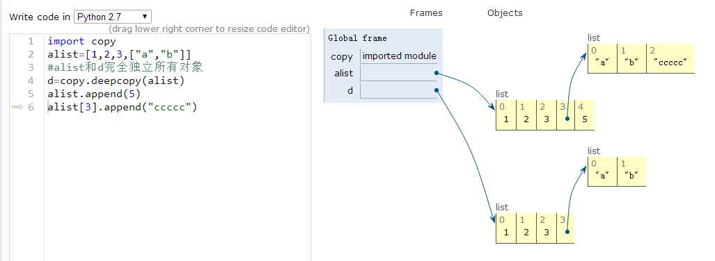This screenshot has width=715, height=261.
Task: Click the d pointer dot in Global frame
Action: coord(437,90)
